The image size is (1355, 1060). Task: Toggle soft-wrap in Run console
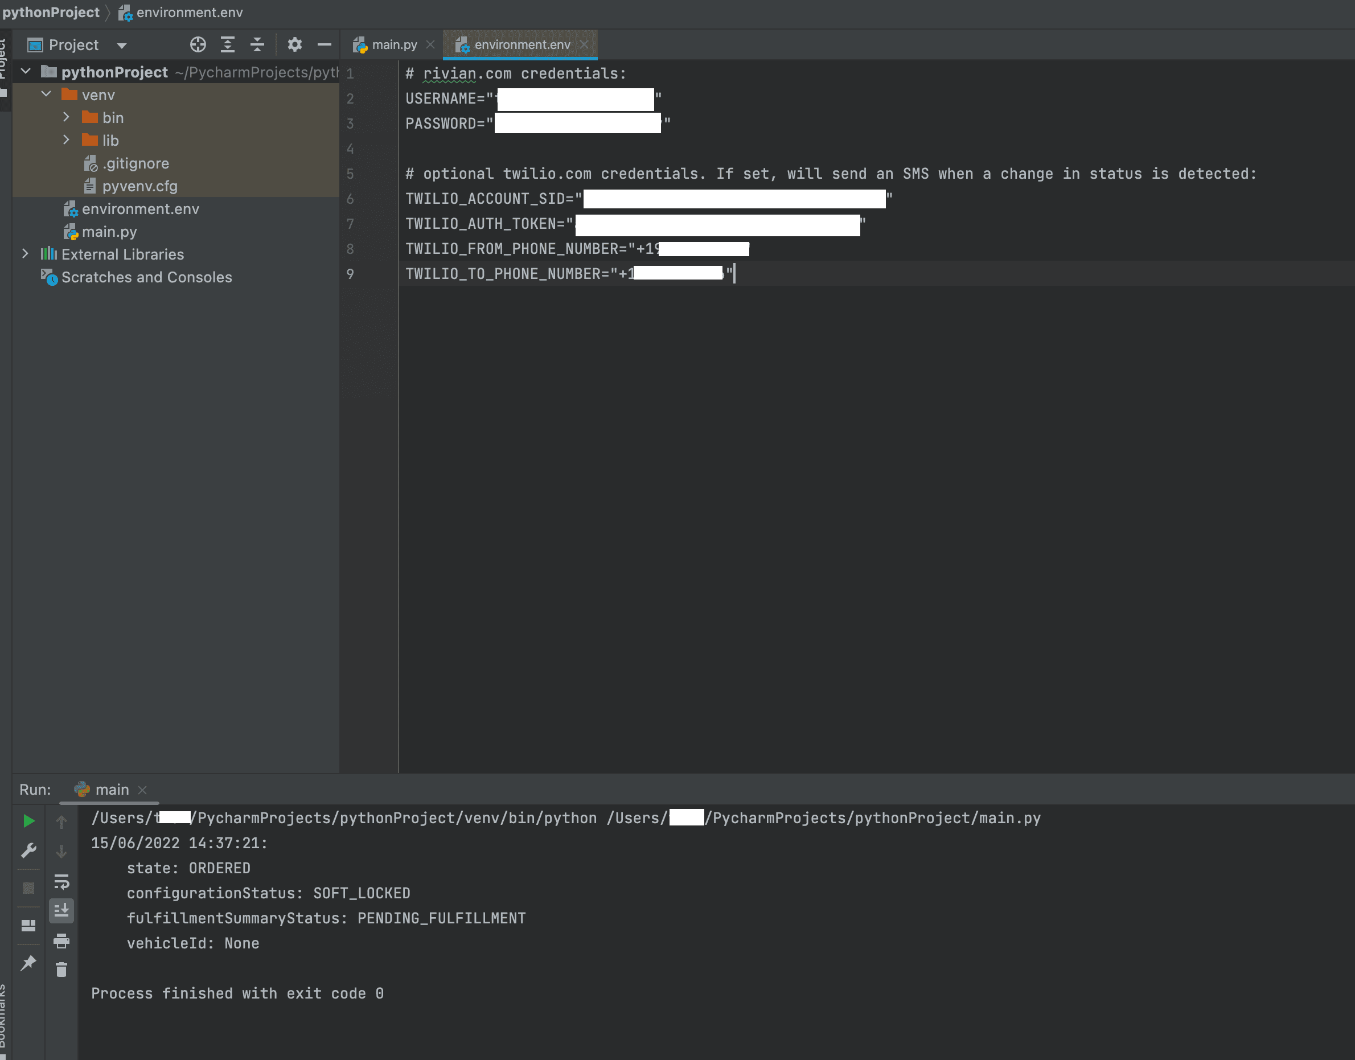point(61,881)
